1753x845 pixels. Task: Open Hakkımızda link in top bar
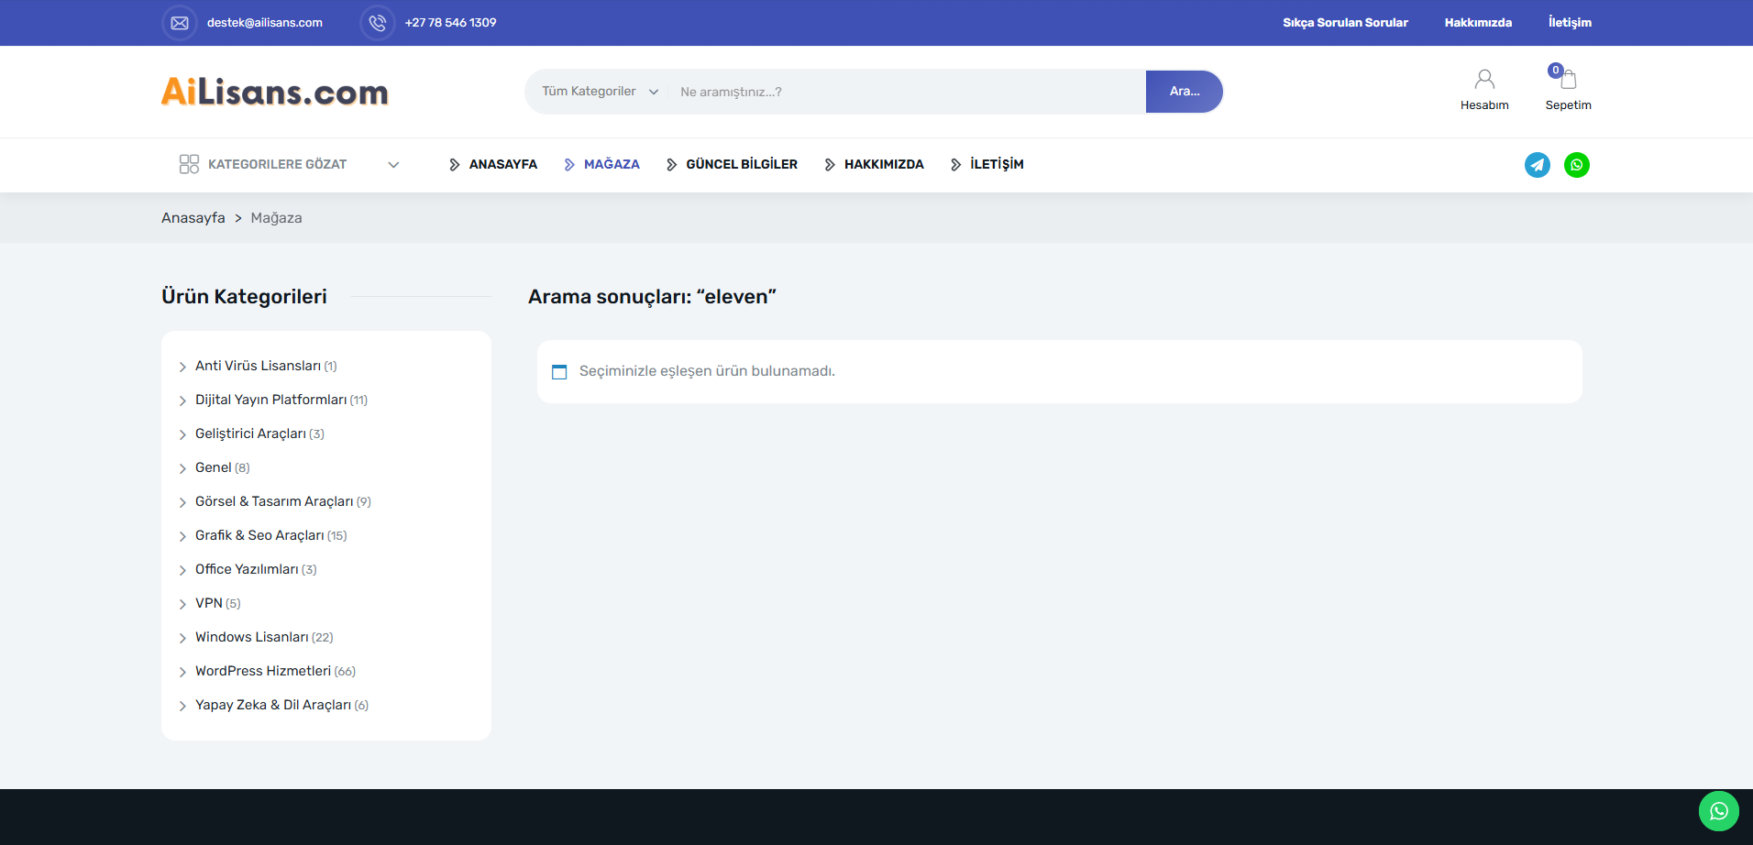pyautogui.click(x=1478, y=23)
